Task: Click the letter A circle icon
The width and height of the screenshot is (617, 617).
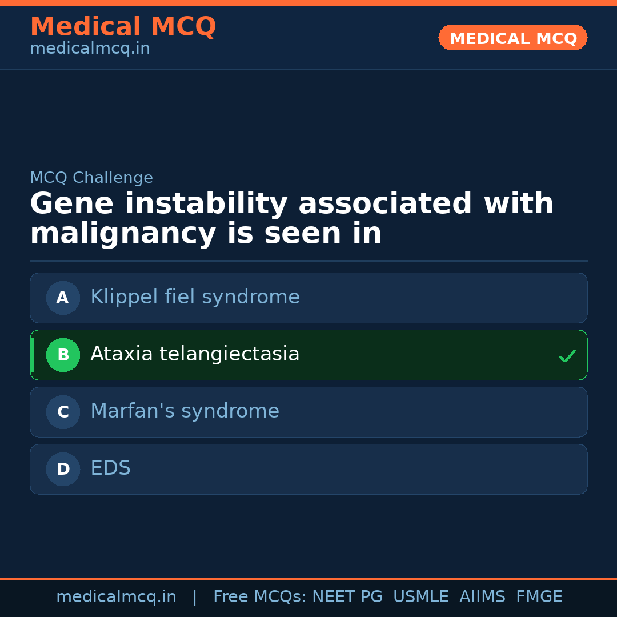Action: (63, 298)
